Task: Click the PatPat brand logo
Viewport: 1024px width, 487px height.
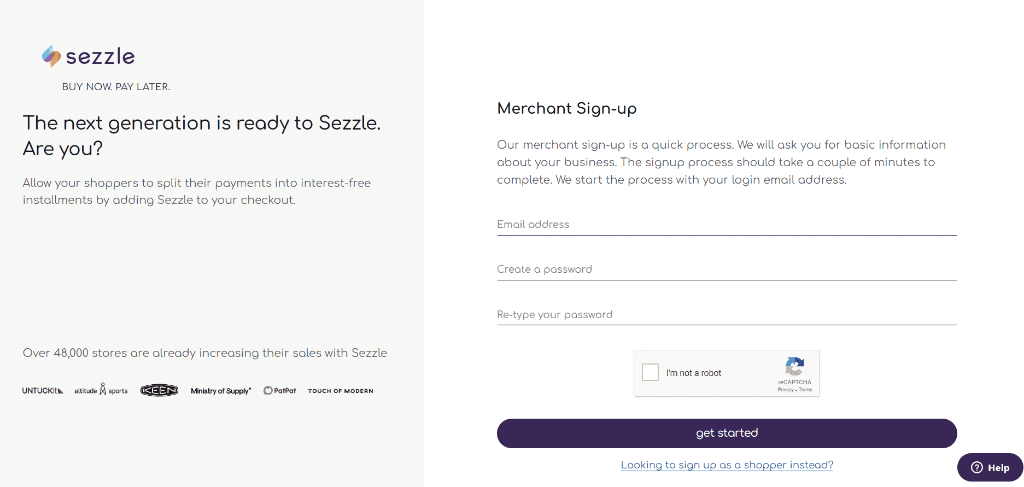Action: [279, 391]
